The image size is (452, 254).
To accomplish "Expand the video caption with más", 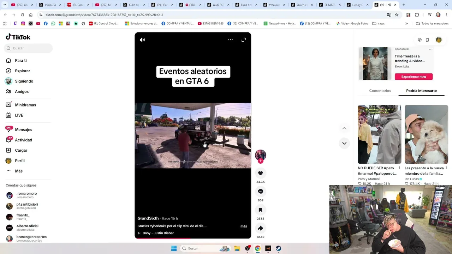I will (244, 226).
